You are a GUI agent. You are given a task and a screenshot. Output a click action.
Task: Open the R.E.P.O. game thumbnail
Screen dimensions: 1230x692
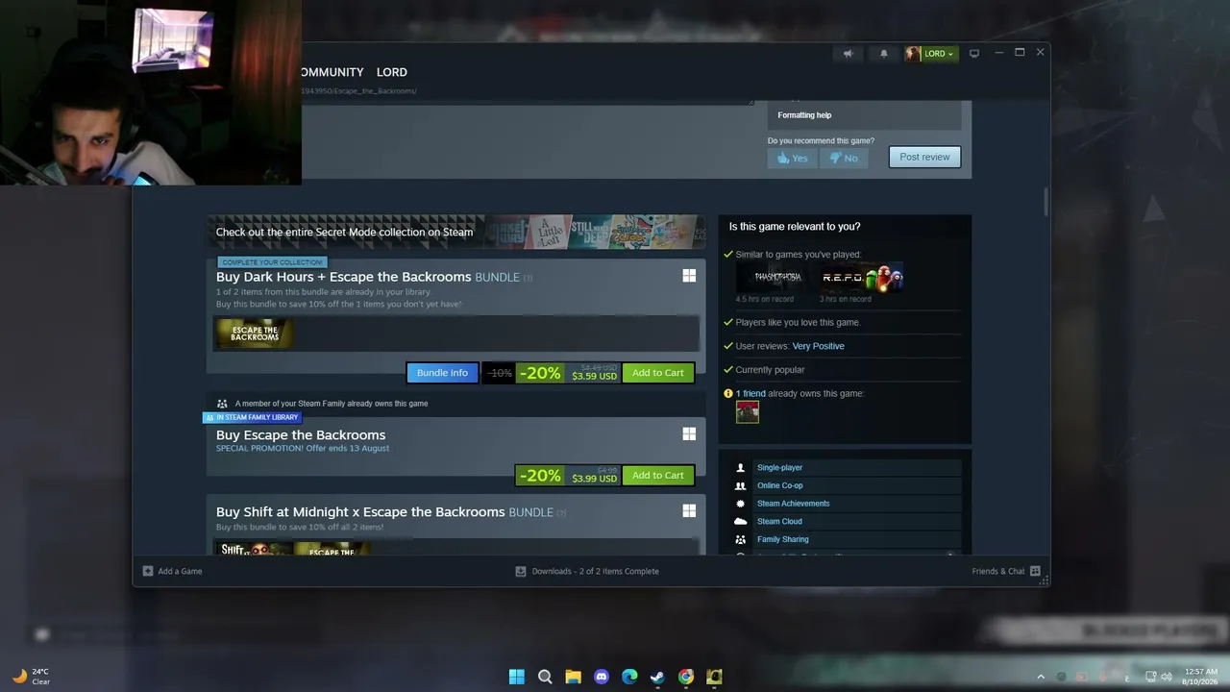coord(862,277)
